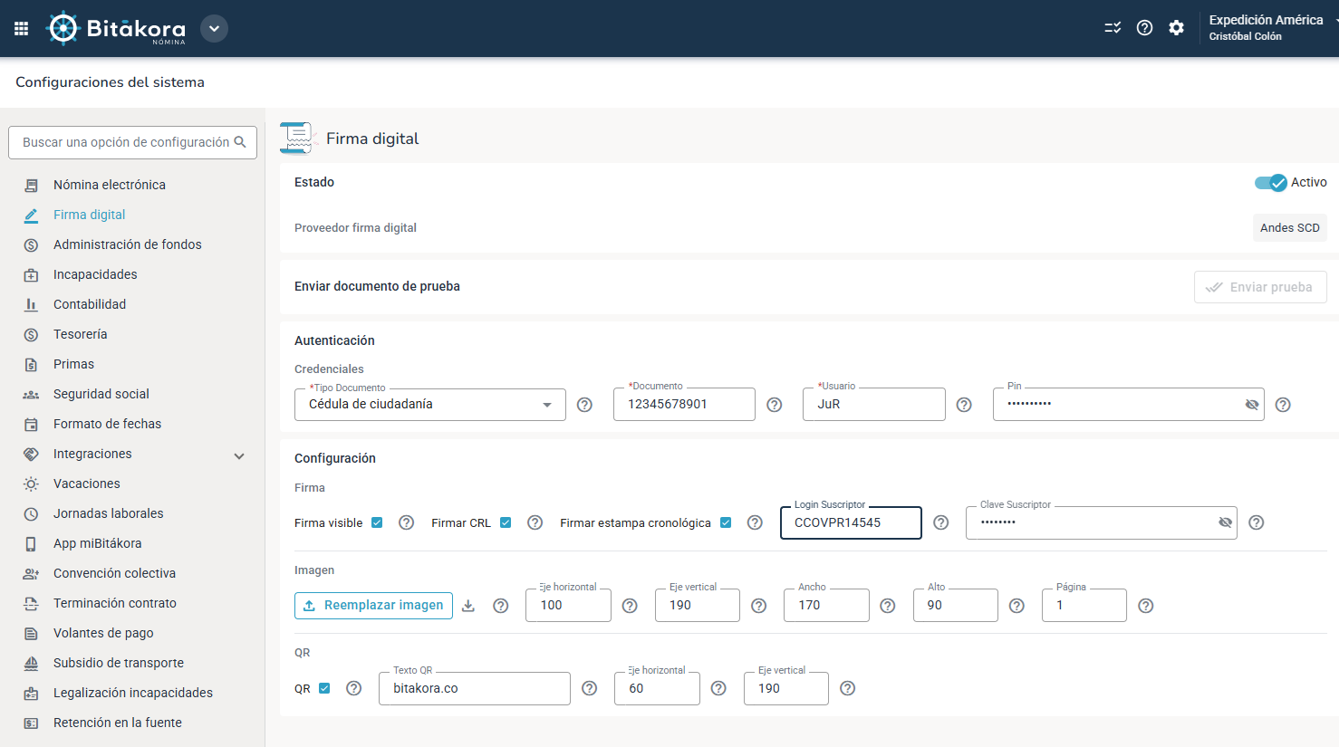This screenshot has height=747, width=1339.
Task: Click the Formato de fechas calendar icon
Action: 31,424
